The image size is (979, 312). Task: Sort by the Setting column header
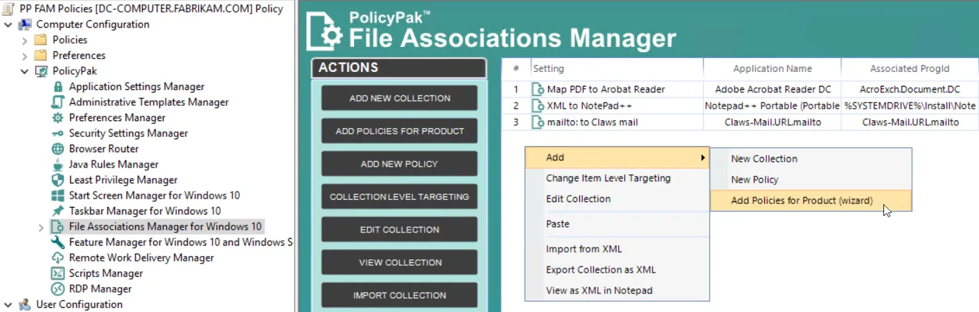(617, 69)
